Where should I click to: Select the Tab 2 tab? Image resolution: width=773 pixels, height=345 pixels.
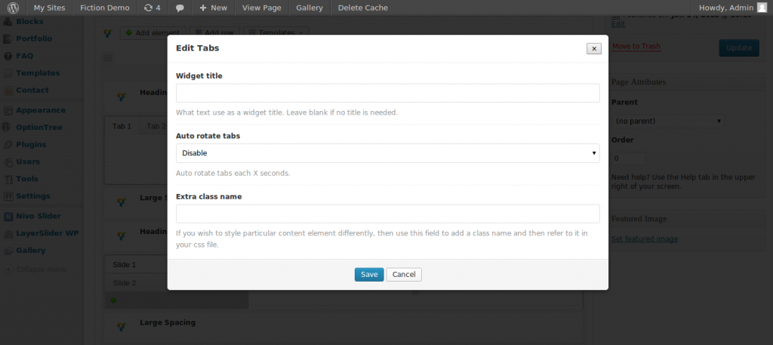click(x=156, y=126)
